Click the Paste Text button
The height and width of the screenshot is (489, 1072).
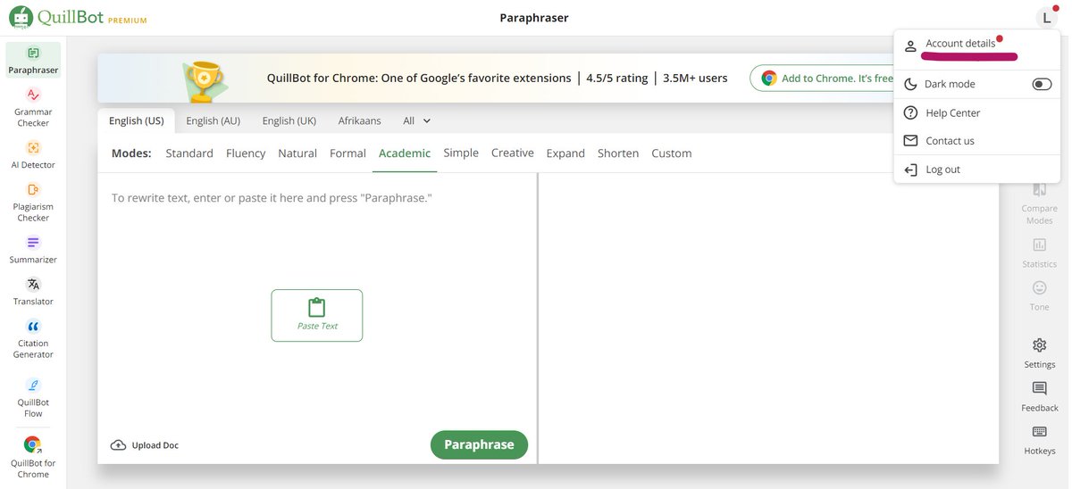[317, 315]
